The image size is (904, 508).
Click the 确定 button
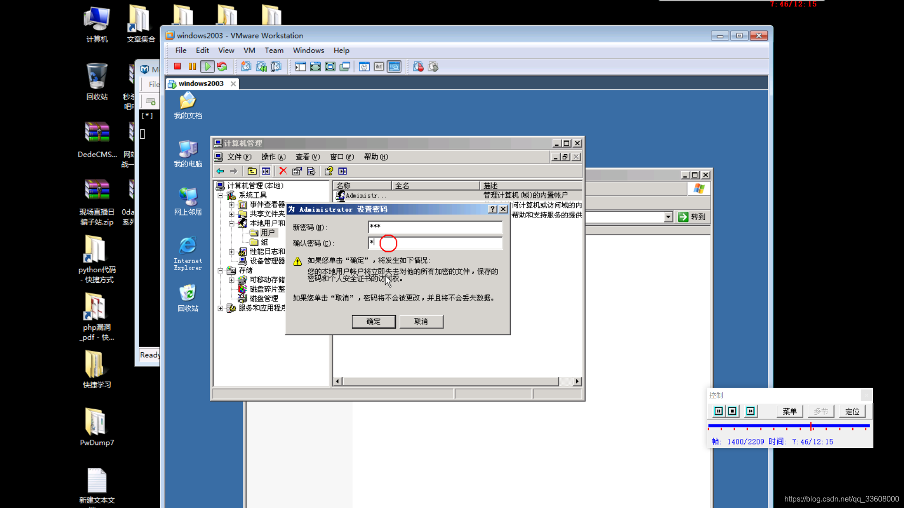(x=373, y=321)
